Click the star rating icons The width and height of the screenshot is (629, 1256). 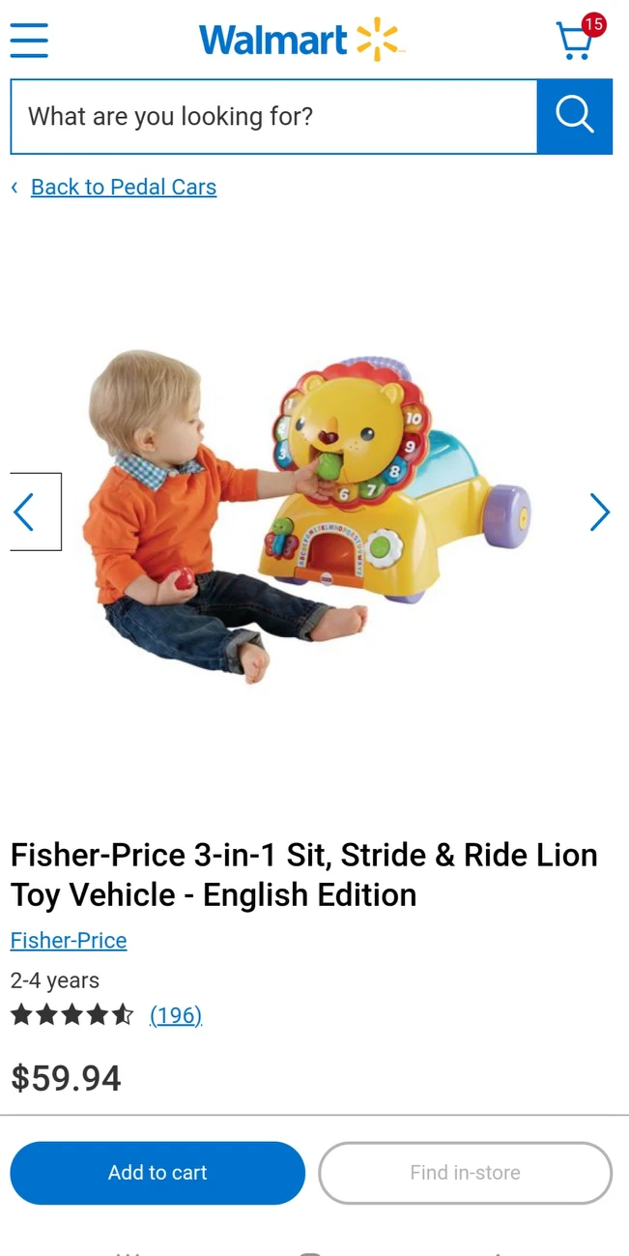(72, 1015)
